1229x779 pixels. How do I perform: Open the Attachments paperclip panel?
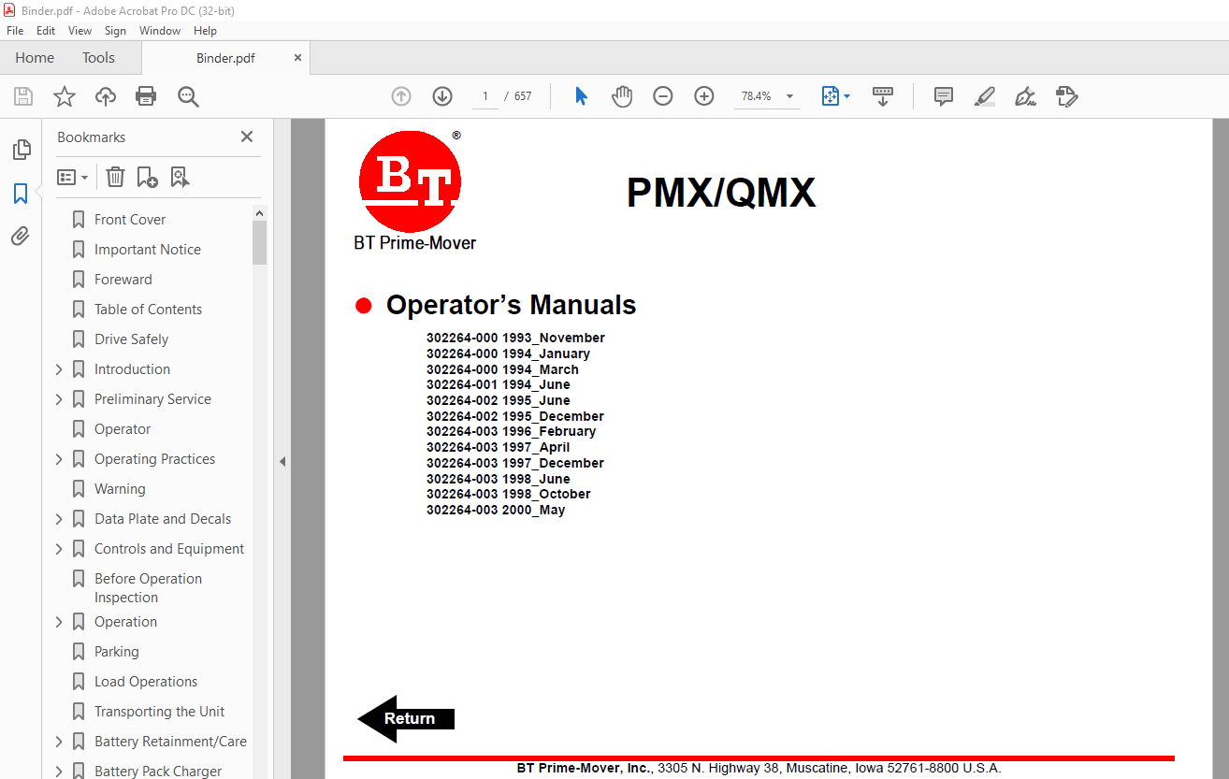[x=21, y=236]
